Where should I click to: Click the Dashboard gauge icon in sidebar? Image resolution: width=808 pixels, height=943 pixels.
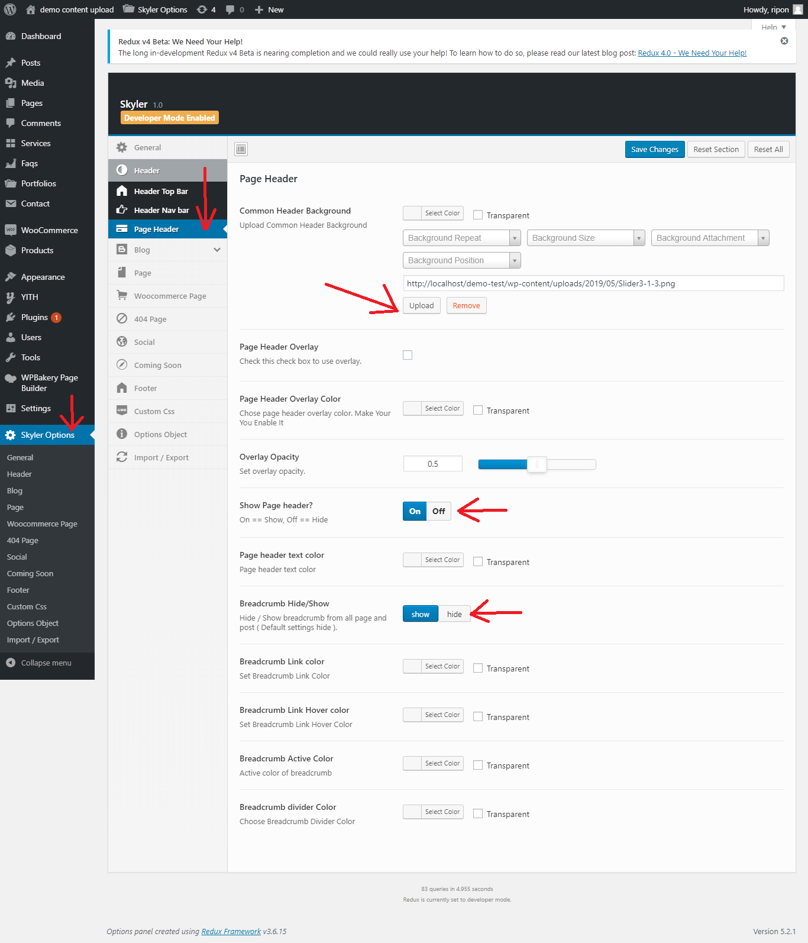11,36
